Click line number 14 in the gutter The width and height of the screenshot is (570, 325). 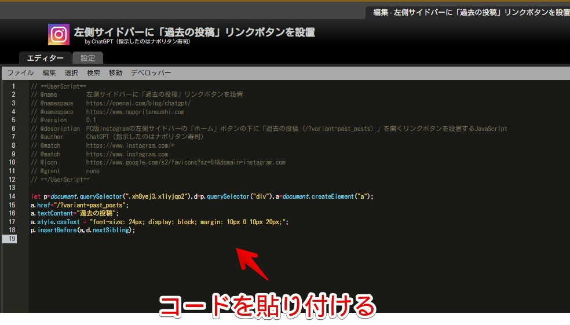point(12,196)
